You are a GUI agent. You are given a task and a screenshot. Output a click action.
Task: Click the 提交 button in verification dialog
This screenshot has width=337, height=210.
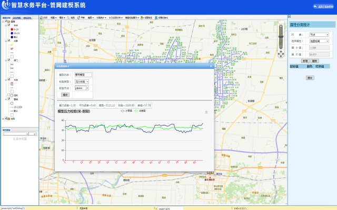tap(65, 95)
